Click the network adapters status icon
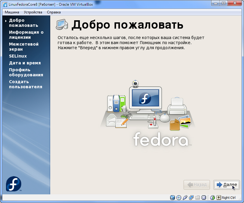This screenshot has width=244, height=203. [191, 198]
